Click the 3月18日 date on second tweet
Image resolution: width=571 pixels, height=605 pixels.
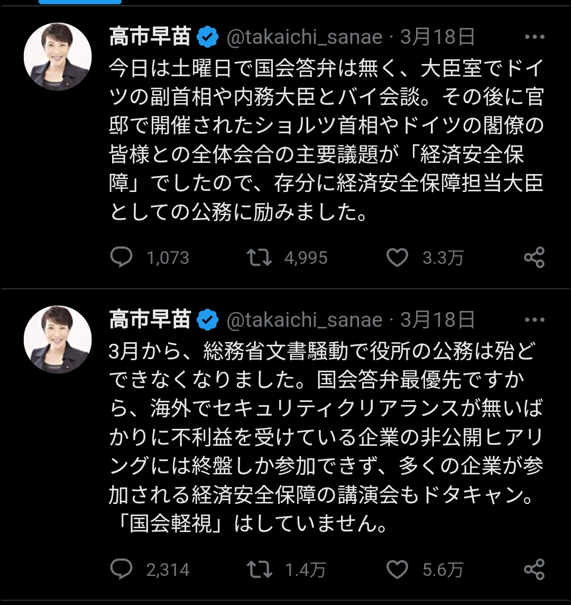437,320
